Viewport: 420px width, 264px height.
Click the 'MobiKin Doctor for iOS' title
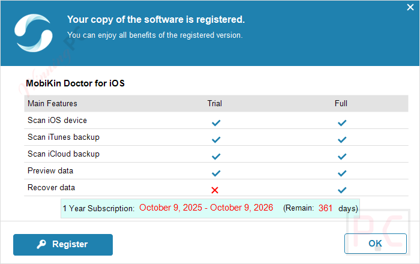[75, 83]
